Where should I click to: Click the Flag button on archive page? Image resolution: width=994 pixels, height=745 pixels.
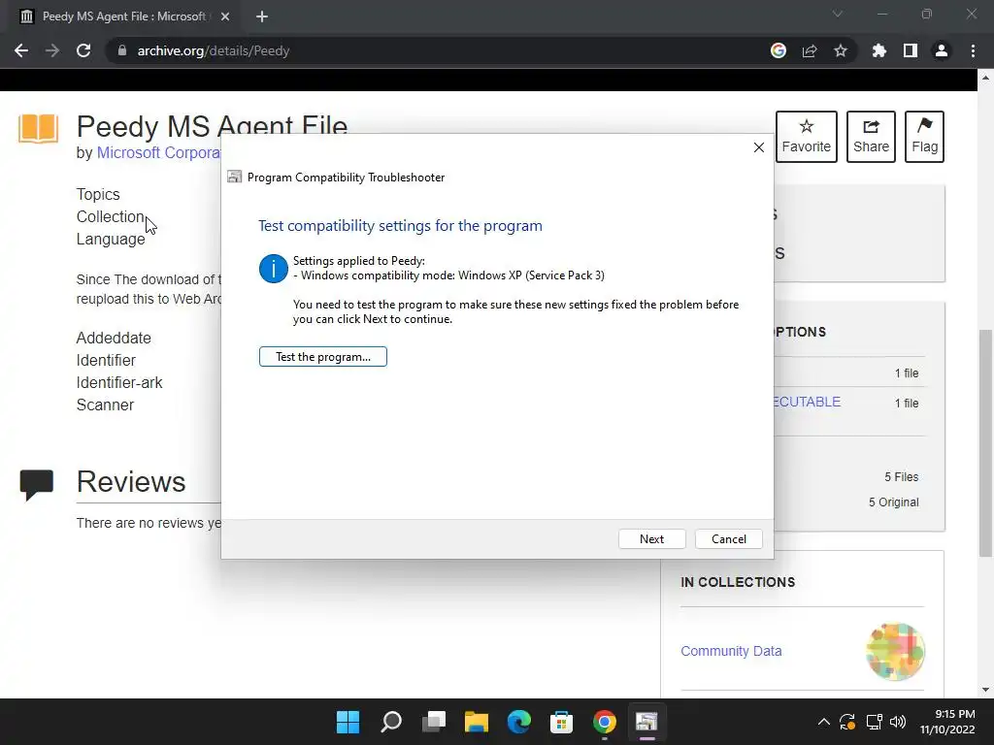click(x=924, y=137)
